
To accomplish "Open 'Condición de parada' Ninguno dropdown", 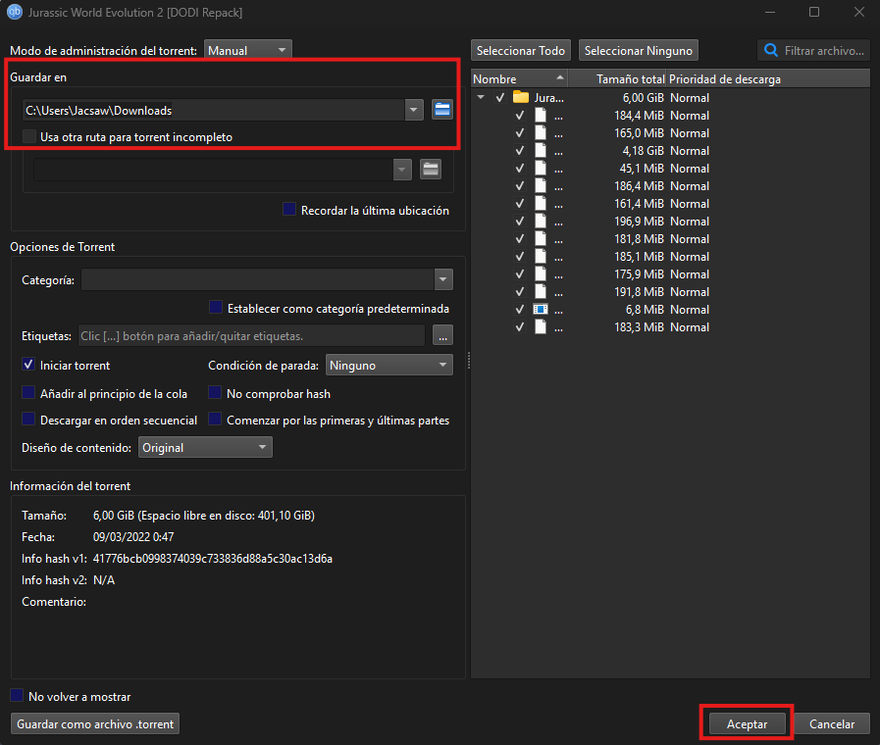I will (x=388, y=365).
